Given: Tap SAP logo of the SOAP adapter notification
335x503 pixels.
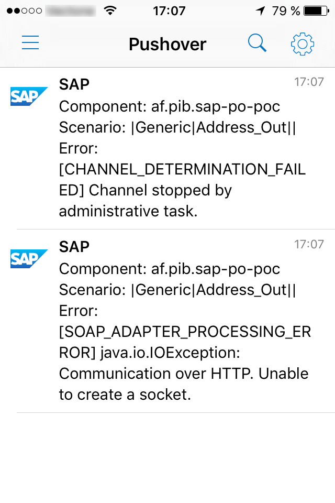Looking at the screenshot, I should pyautogui.click(x=29, y=259).
